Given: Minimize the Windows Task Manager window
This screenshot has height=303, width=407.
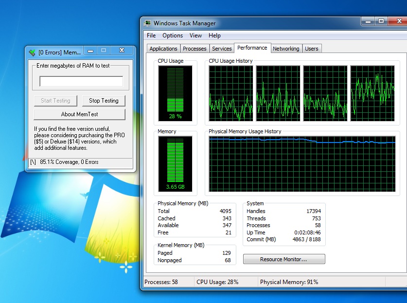Looking at the screenshot, I should coord(368,21).
